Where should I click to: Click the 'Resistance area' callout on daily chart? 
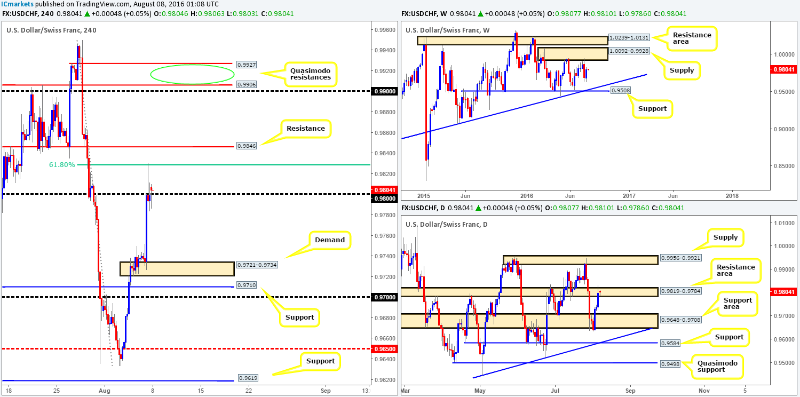click(x=736, y=271)
